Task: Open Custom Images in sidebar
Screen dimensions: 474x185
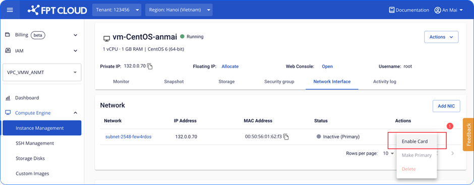Action: [x=32, y=173]
